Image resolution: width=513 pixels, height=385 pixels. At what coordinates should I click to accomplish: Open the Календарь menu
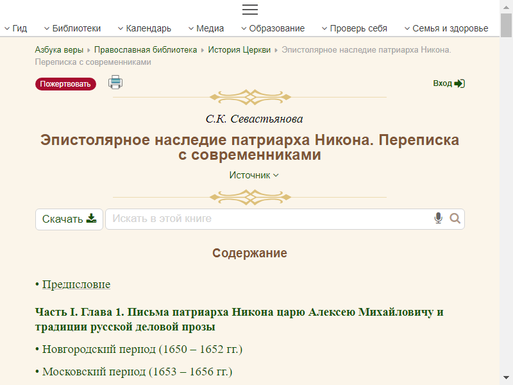[x=144, y=28]
